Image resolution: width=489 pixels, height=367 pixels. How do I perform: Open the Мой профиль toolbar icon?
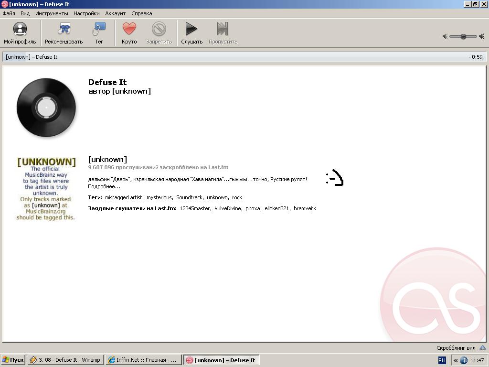pos(20,33)
